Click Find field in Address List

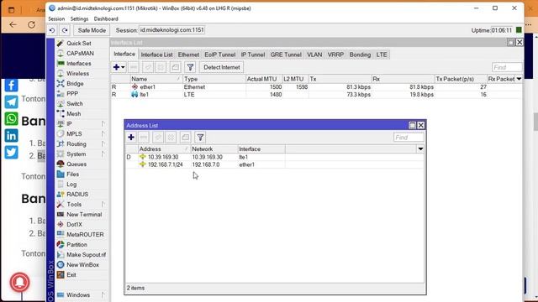[x=409, y=138]
